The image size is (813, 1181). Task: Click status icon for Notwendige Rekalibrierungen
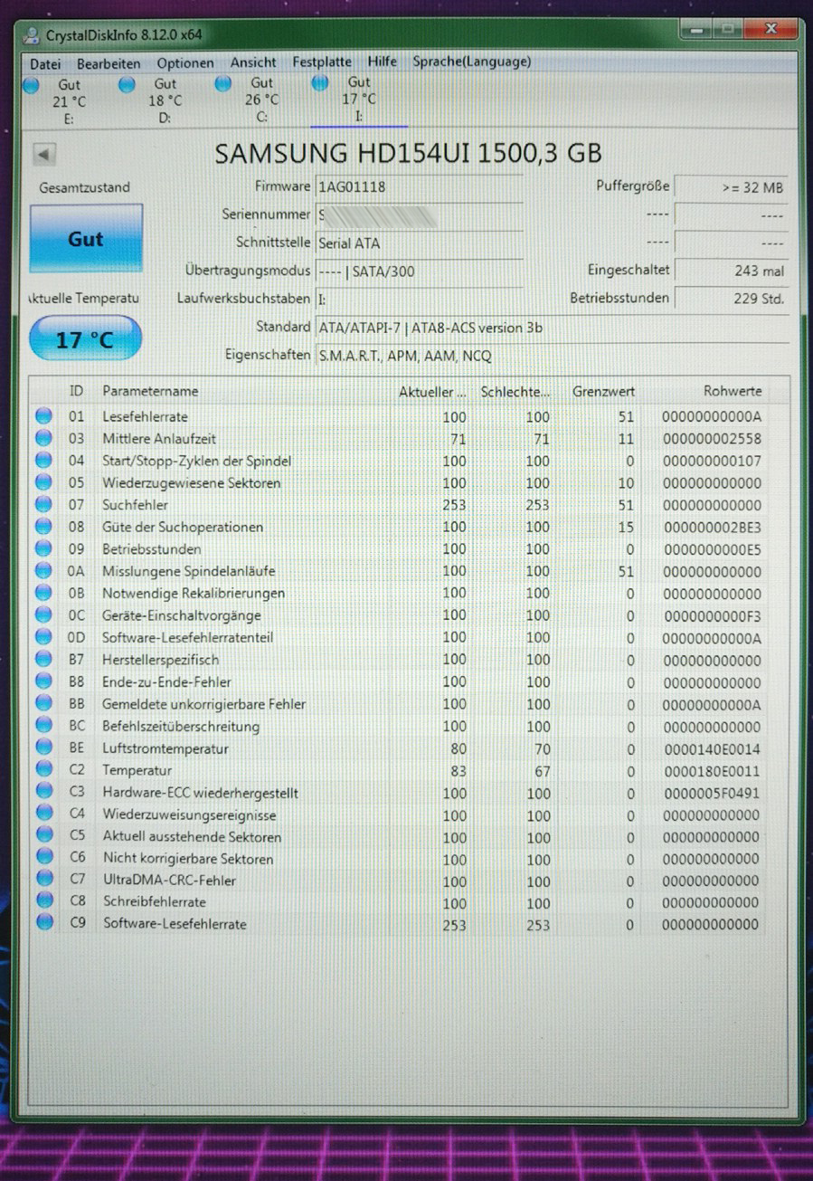tap(43, 593)
